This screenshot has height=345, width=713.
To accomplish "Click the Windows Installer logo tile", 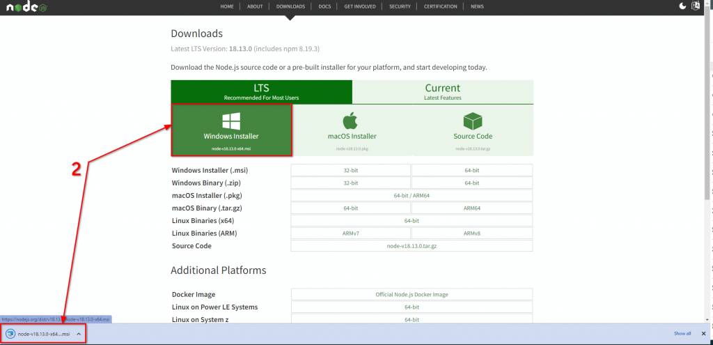I will click(231, 130).
